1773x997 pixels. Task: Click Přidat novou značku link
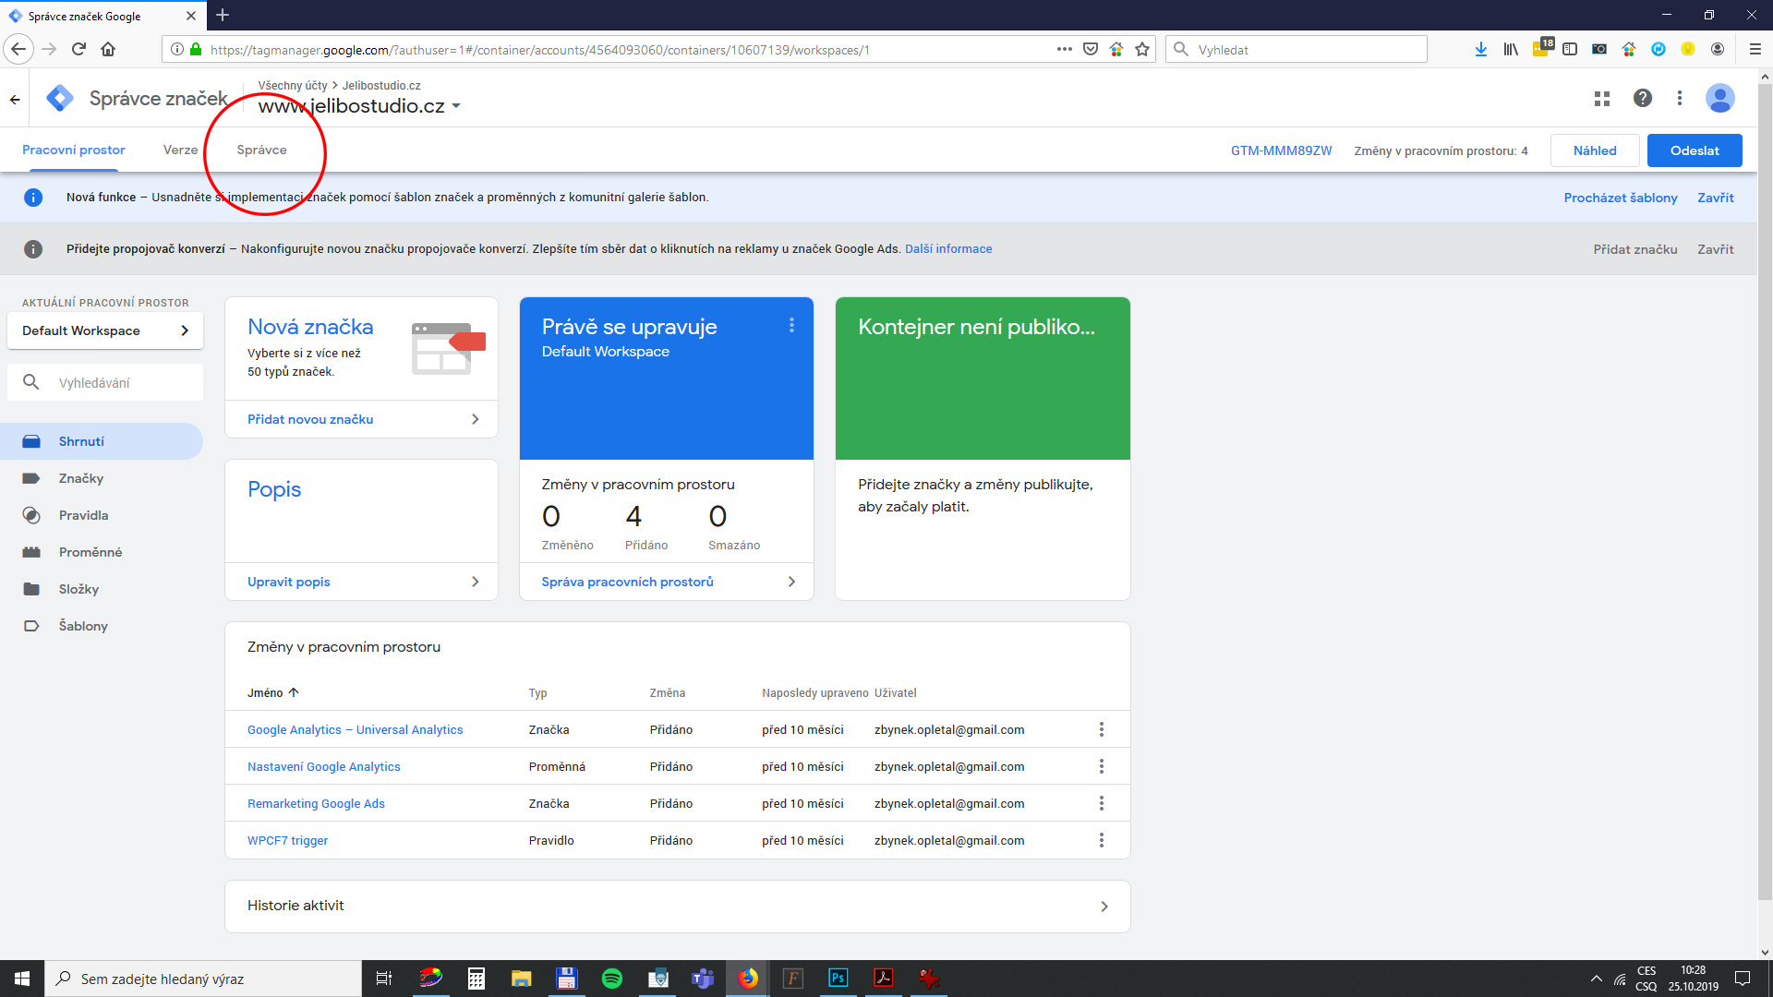click(310, 419)
